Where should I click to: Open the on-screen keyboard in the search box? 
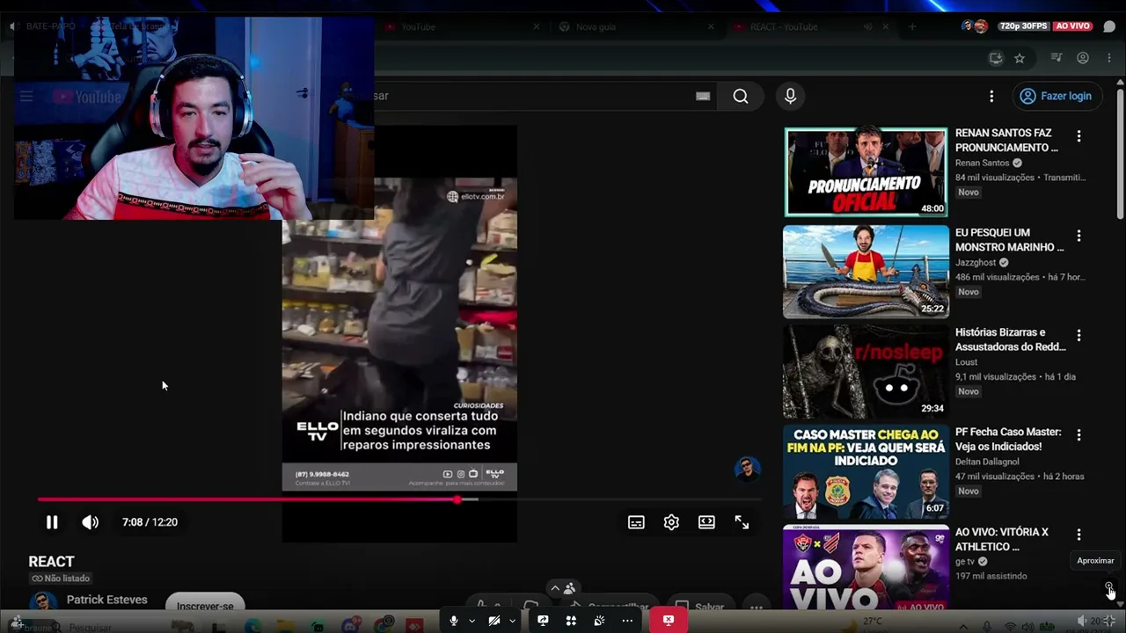pyautogui.click(x=703, y=97)
